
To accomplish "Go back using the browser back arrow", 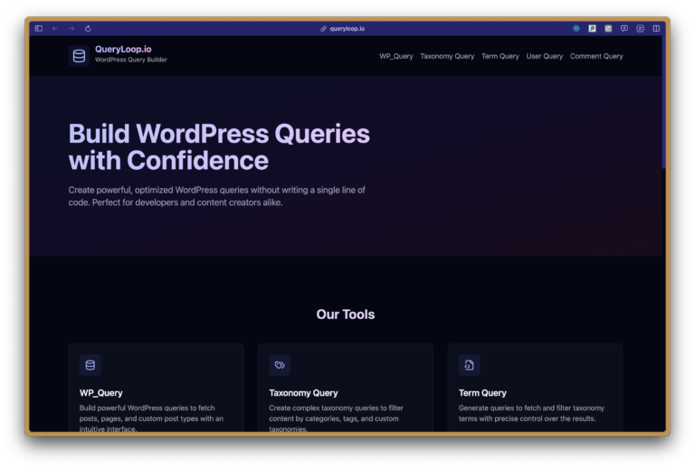I will click(x=55, y=28).
